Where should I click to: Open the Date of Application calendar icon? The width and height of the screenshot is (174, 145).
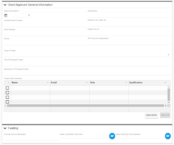[6, 16]
